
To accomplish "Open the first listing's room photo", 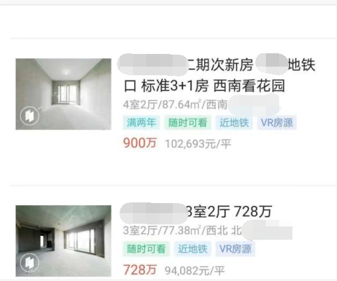I will coord(63,94).
